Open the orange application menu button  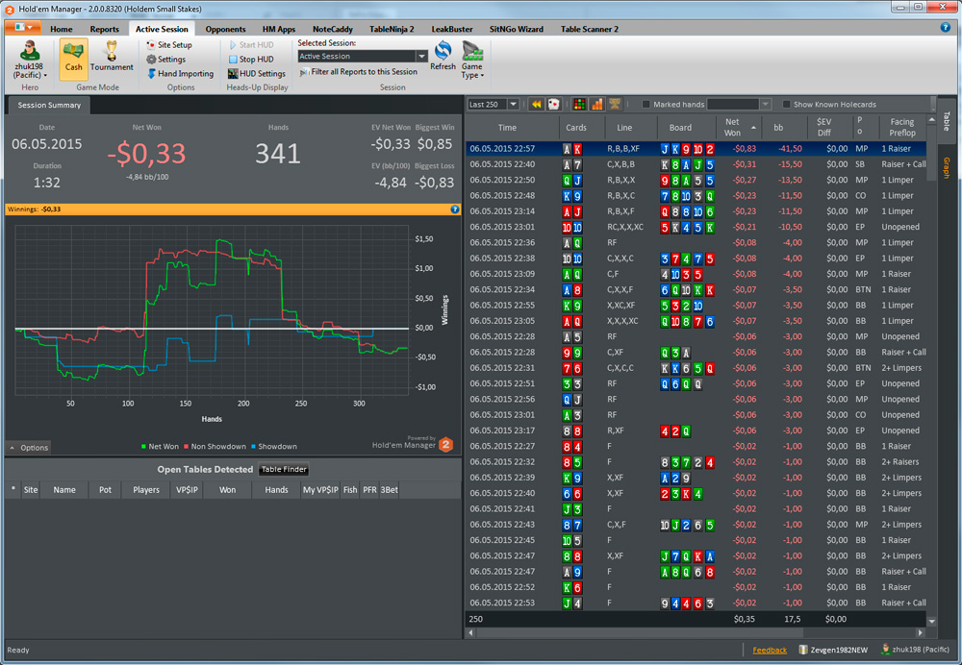click(x=23, y=28)
